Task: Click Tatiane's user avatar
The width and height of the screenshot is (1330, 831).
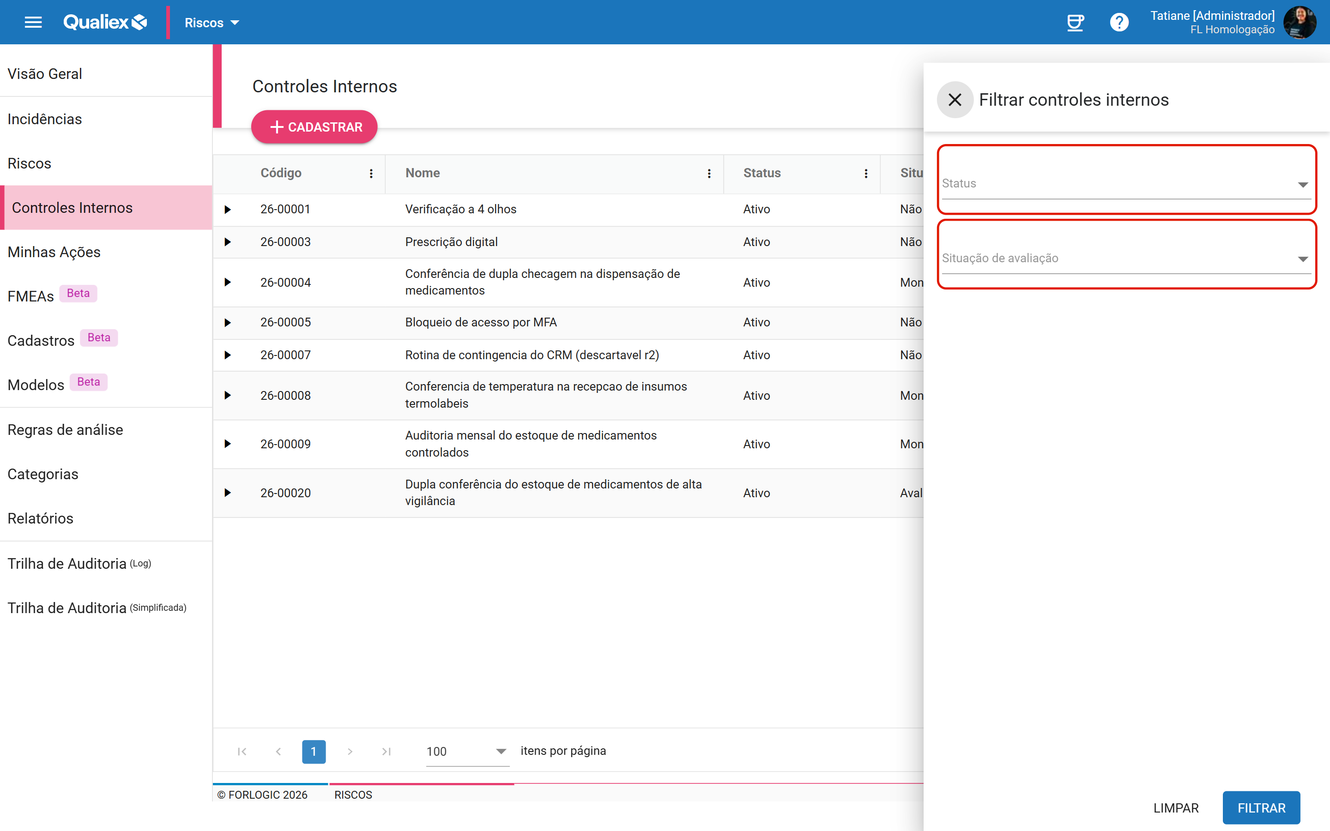Action: (1299, 23)
